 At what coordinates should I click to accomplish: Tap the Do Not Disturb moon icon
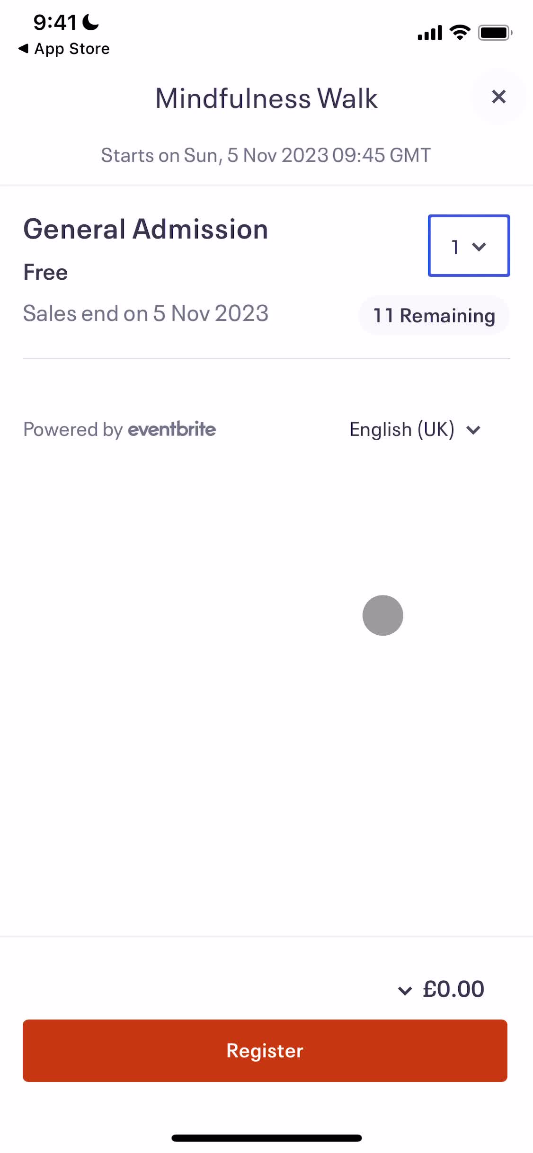tap(90, 21)
